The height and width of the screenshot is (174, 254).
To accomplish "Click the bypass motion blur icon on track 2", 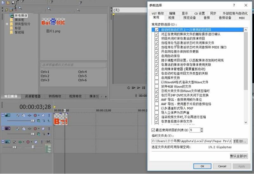I will point(18,129).
